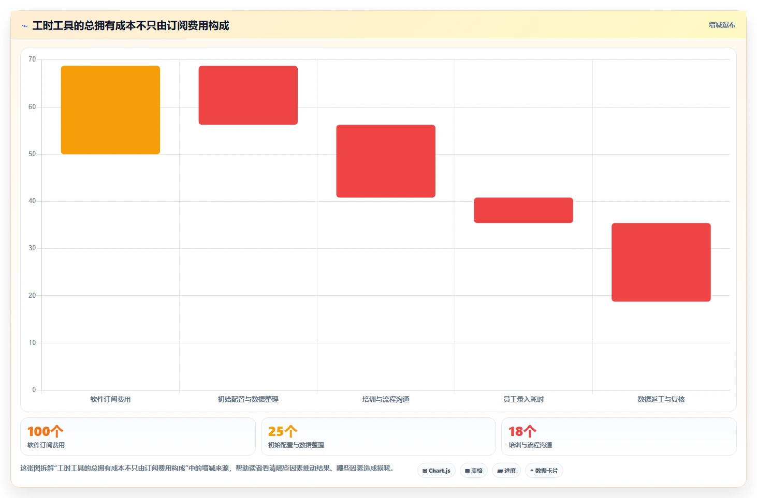Click the y-axis value 70

tap(32, 59)
